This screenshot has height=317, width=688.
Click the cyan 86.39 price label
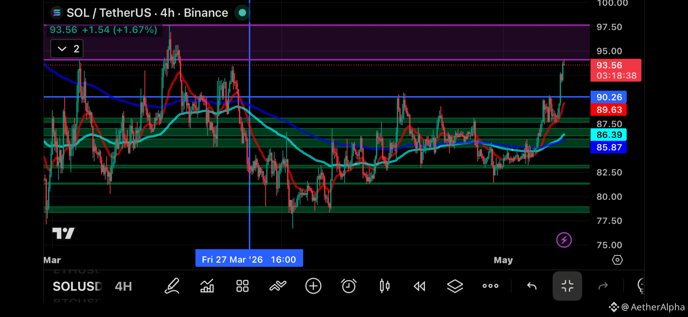609,135
